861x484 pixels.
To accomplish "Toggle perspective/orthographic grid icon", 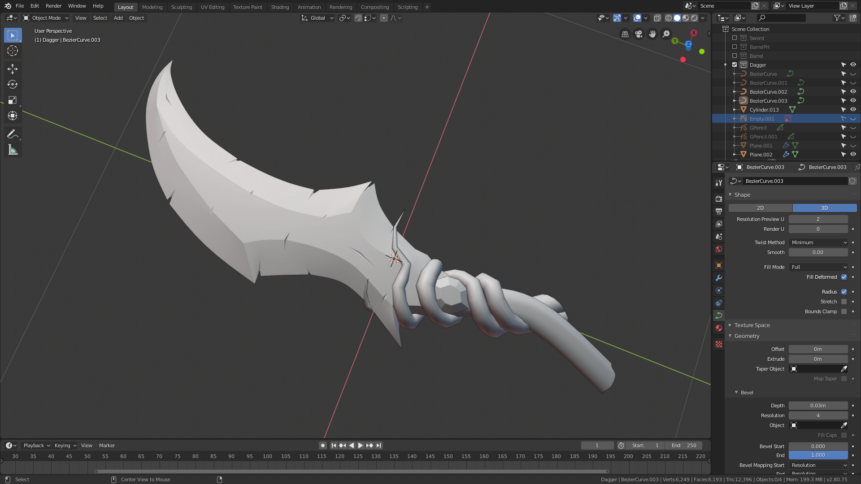I will [x=625, y=34].
